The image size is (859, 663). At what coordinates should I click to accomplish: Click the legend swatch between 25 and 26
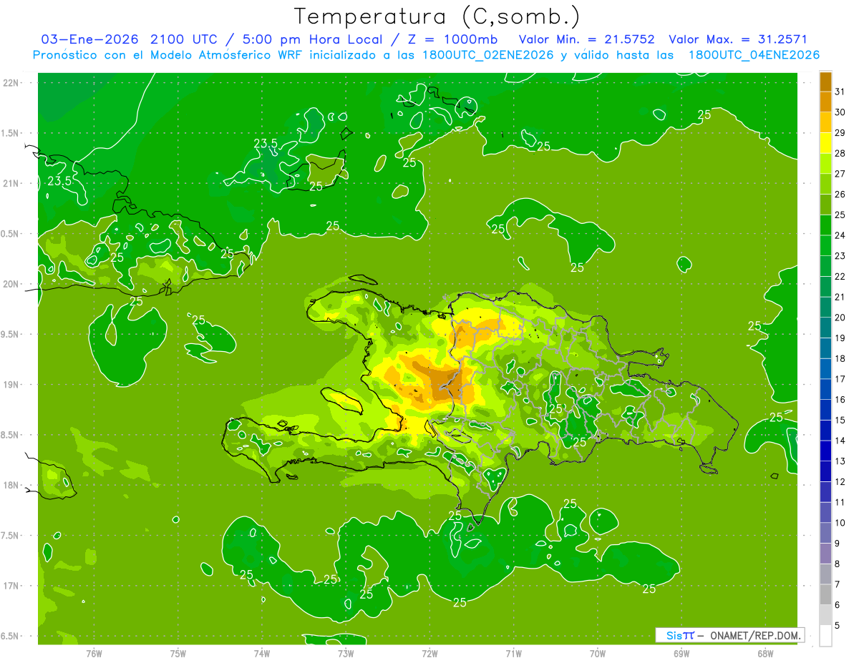825,205
